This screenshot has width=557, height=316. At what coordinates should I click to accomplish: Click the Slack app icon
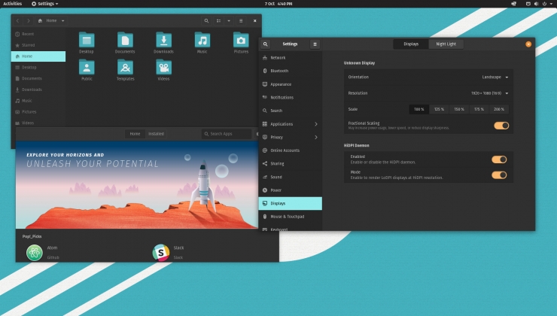tap(162, 253)
